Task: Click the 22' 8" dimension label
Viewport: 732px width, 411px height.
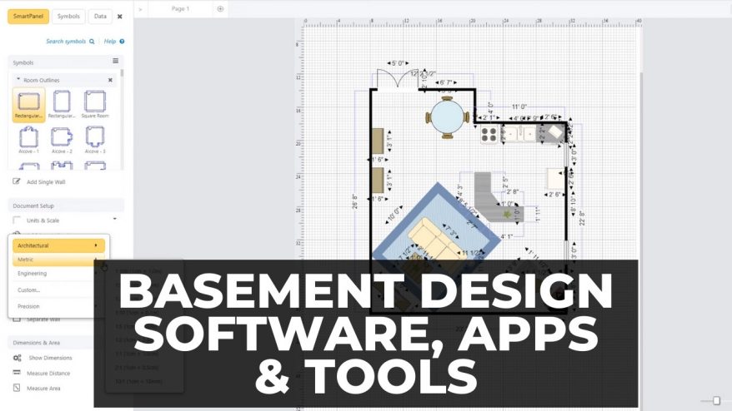Action: pos(582,218)
